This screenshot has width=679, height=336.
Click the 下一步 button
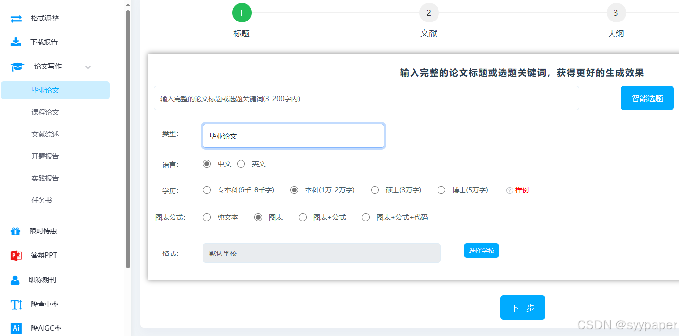coord(523,308)
